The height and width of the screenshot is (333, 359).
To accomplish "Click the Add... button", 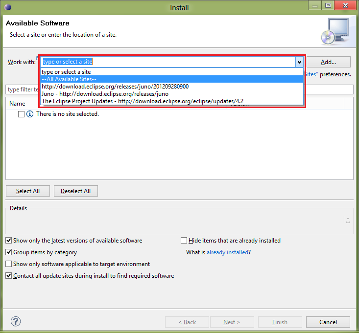I will (329, 62).
